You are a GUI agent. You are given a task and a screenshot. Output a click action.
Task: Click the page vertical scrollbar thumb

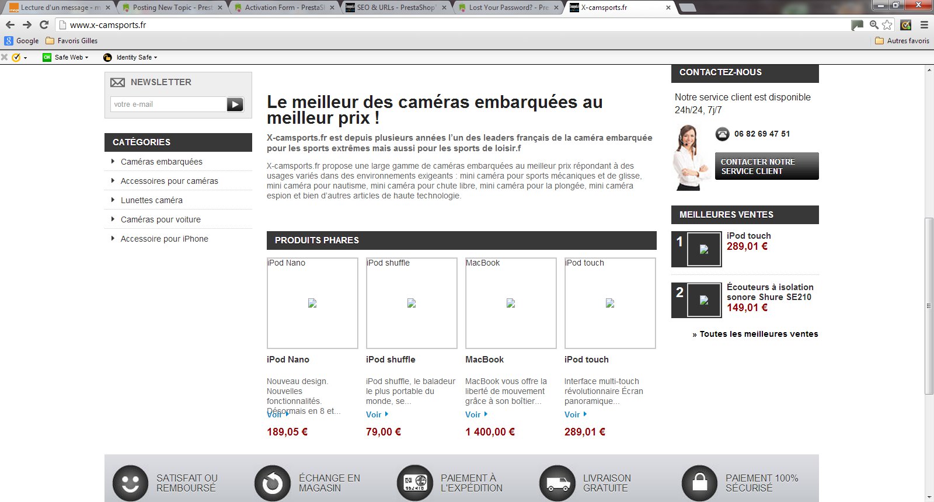(929, 306)
